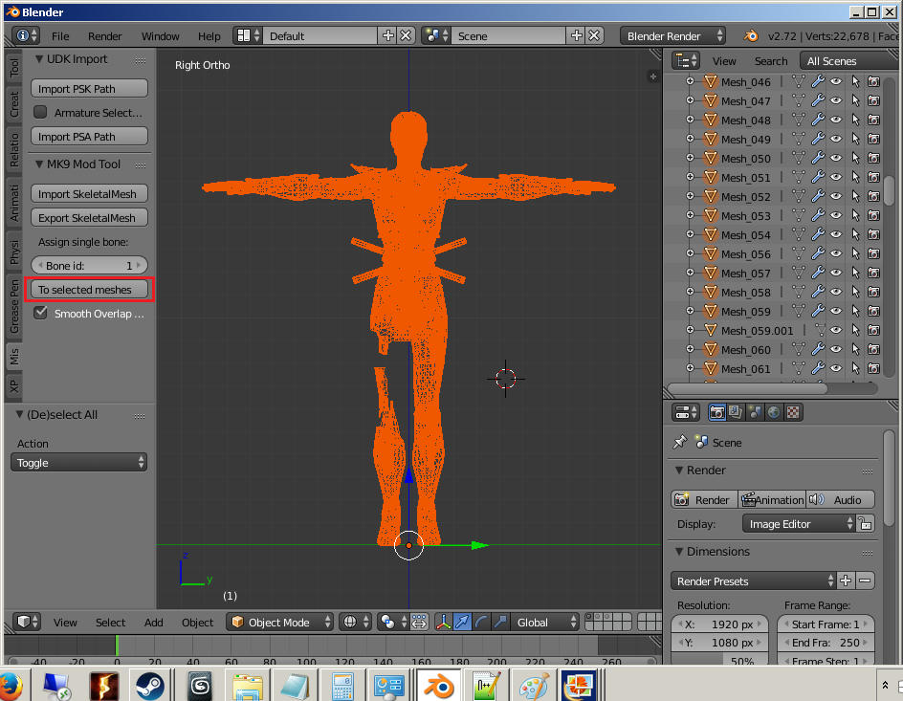Switch to the World properties tab
Screen dimensions: 903x701
click(772, 412)
